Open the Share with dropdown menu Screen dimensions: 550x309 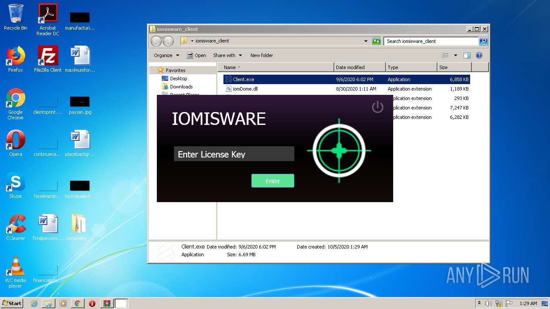227,55
